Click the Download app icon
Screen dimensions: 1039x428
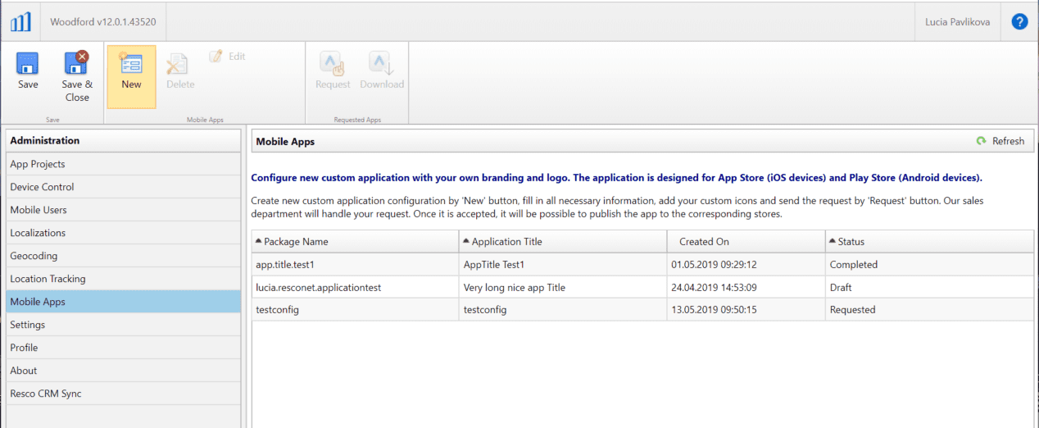pos(382,63)
